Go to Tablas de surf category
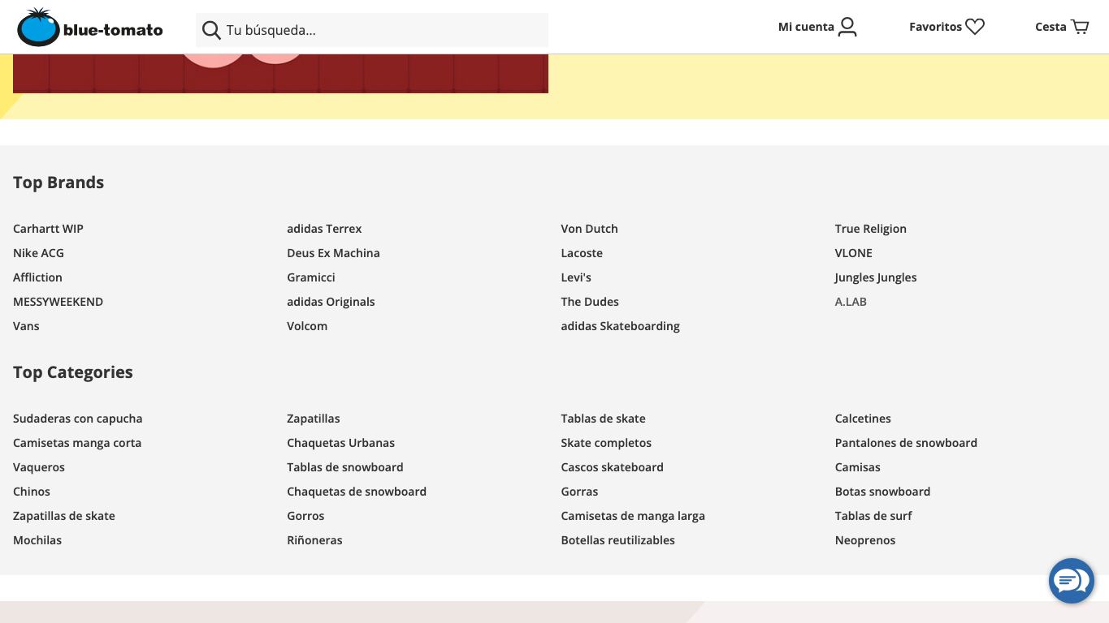 point(873,516)
